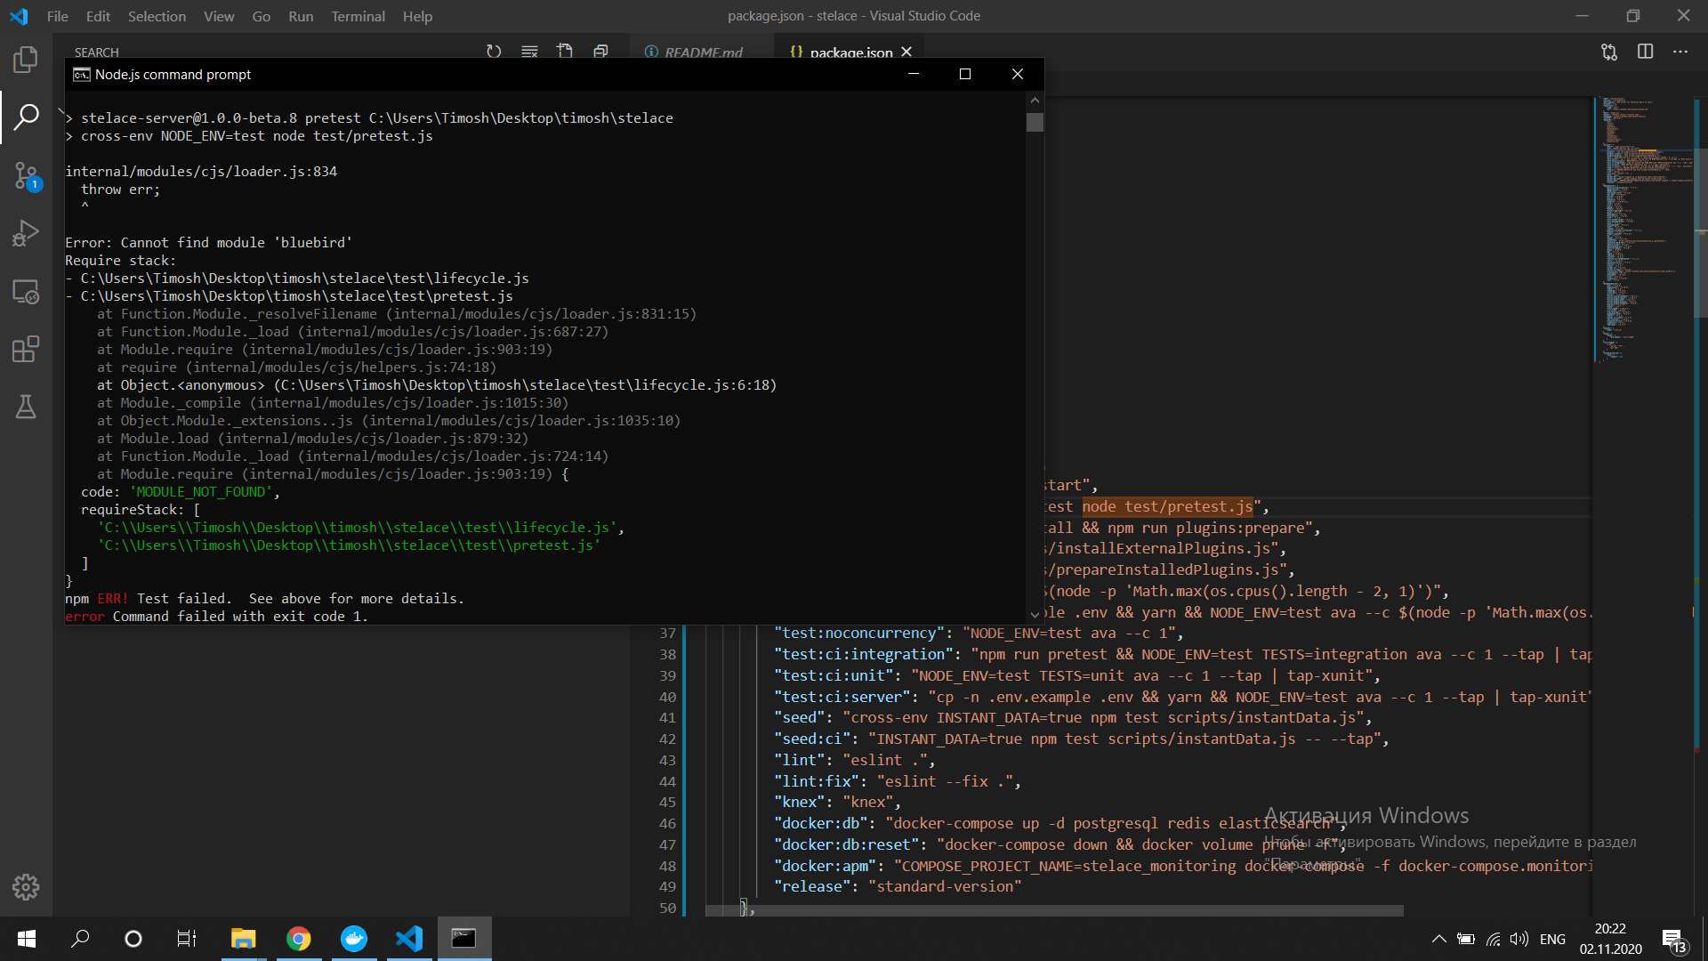This screenshot has height=961, width=1708.
Task: Open the Run and Debug view
Action: click(26, 233)
